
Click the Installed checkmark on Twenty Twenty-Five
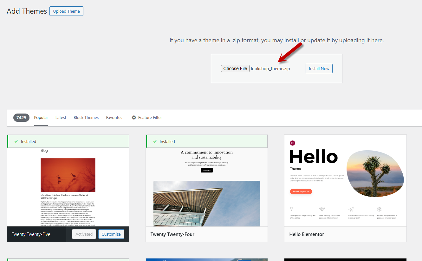16,141
